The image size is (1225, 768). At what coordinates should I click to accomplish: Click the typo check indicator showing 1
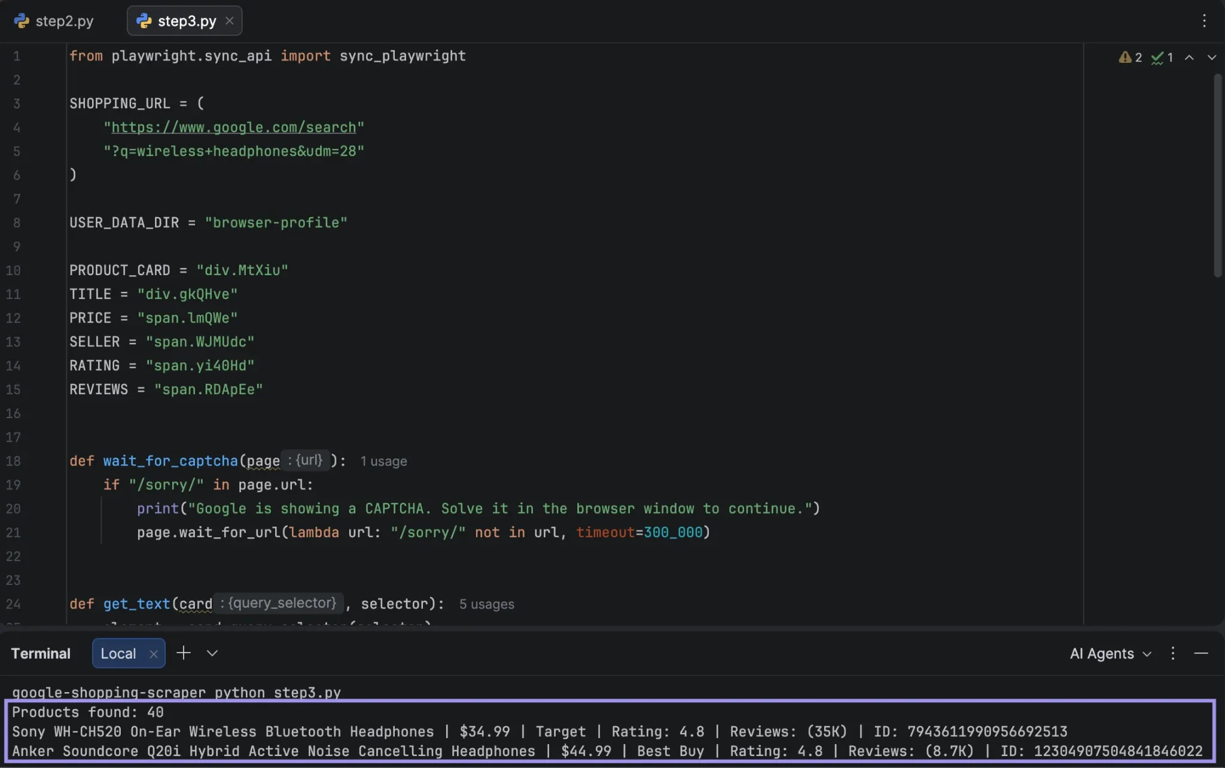tap(1162, 57)
